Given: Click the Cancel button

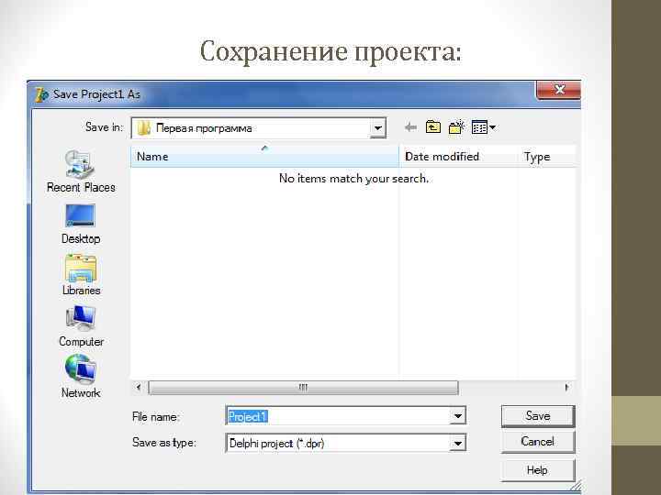Looking at the screenshot, I should [538, 442].
